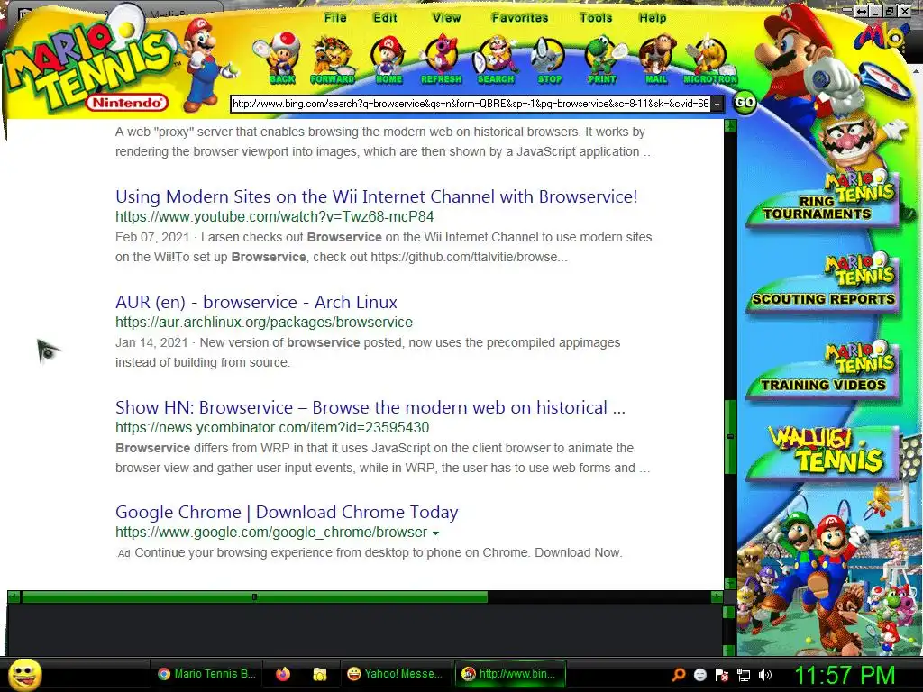Open the File menu
923x692 pixels.
[x=335, y=18]
